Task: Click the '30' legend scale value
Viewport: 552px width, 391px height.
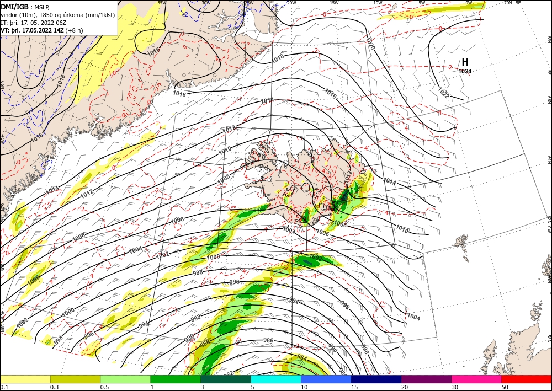Action: [455, 387]
